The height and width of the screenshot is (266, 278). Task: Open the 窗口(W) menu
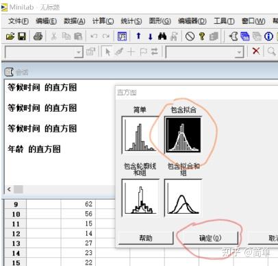pyautogui.click(x=253, y=21)
